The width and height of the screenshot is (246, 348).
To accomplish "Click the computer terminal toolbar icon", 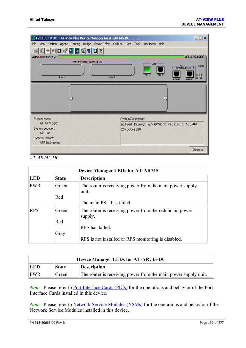I will point(95,51).
